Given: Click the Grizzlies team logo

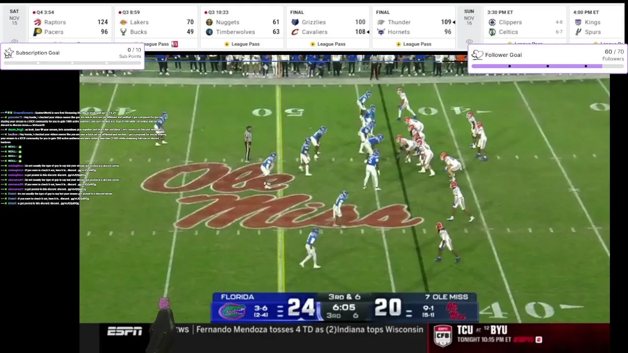Looking at the screenshot, I should pyautogui.click(x=295, y=22).
